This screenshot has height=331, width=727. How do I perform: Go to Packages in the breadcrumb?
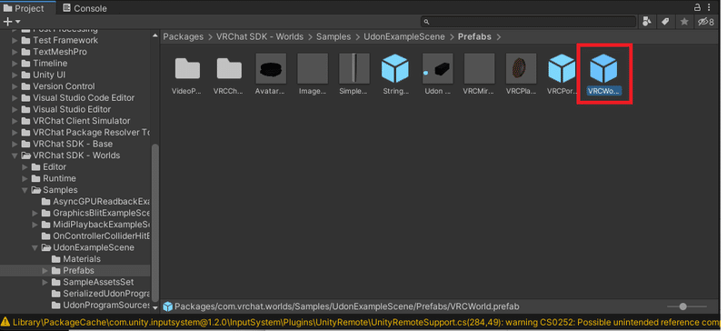pos(184,36)
